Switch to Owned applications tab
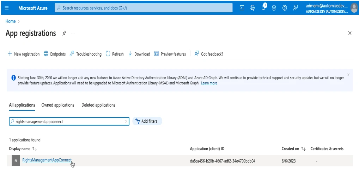The height and width of the screenshot is (178, 359). pos(58,105)
